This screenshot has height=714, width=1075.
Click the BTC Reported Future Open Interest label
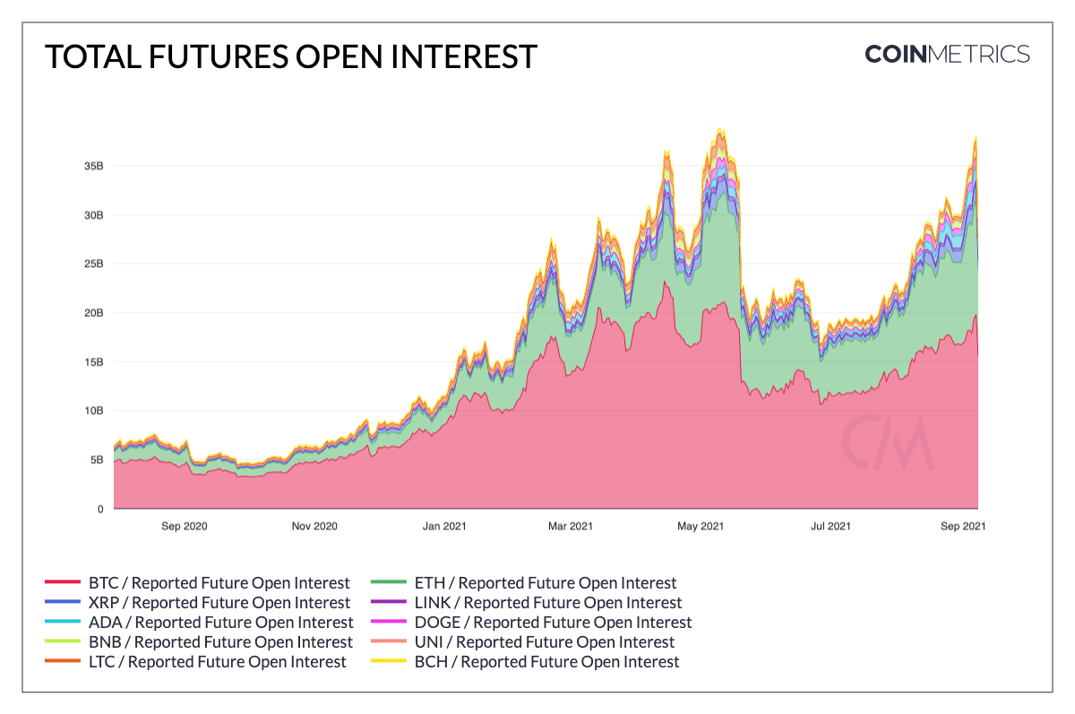coord(219,583)
